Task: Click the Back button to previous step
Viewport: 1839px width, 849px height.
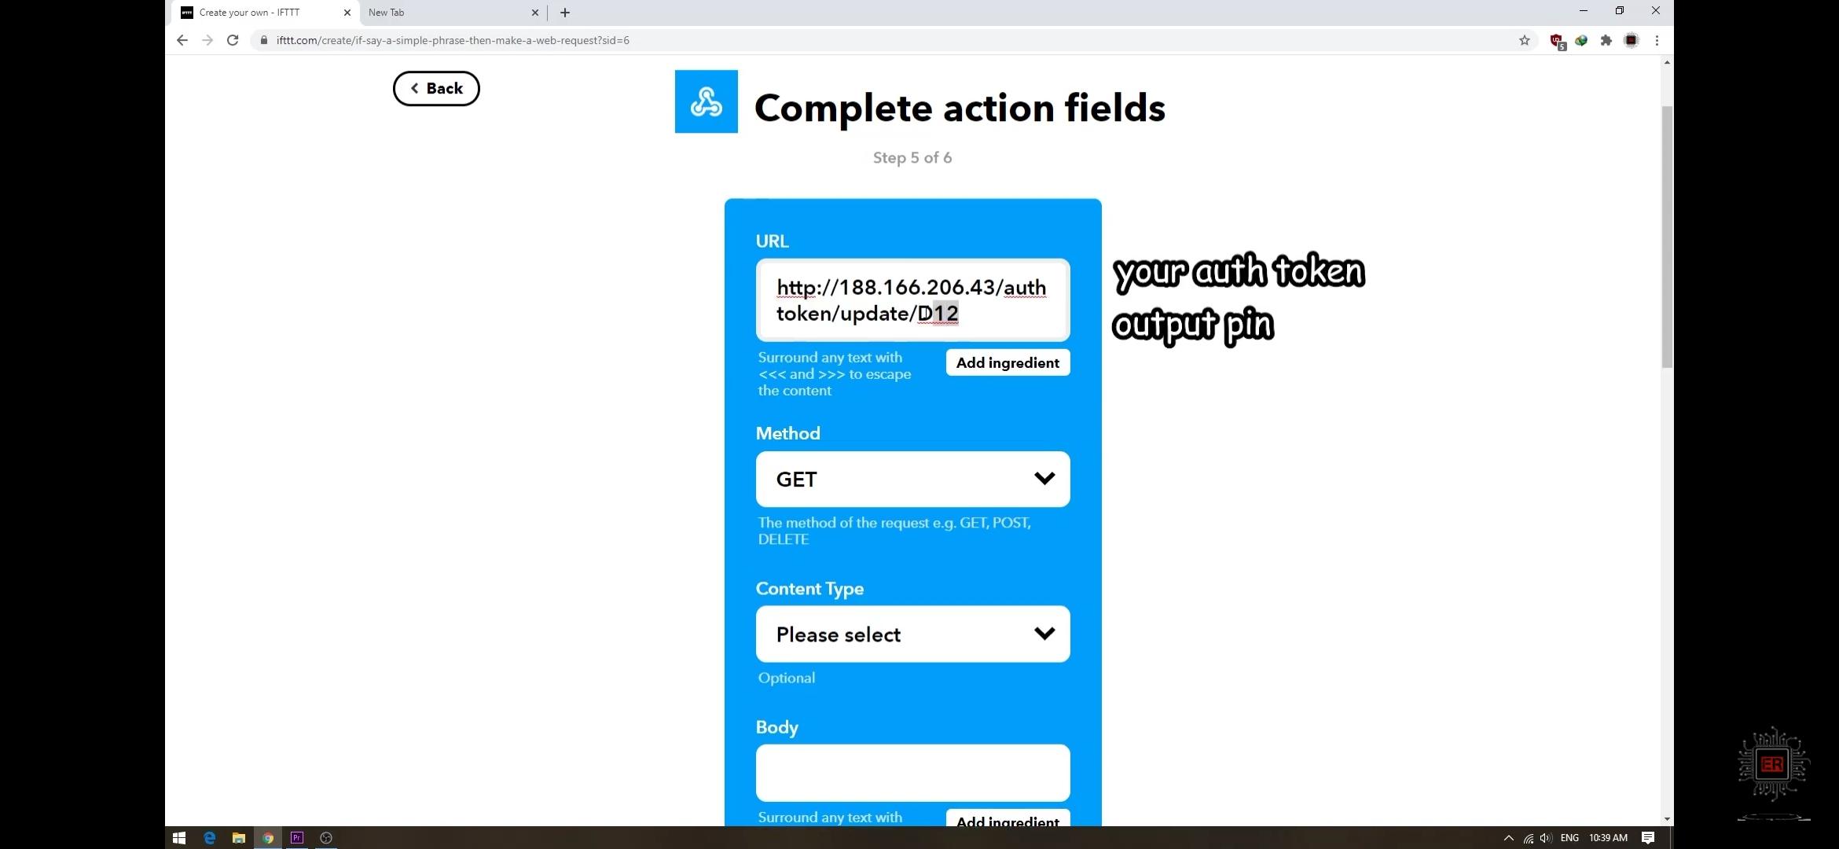Action: pos(436,88)
